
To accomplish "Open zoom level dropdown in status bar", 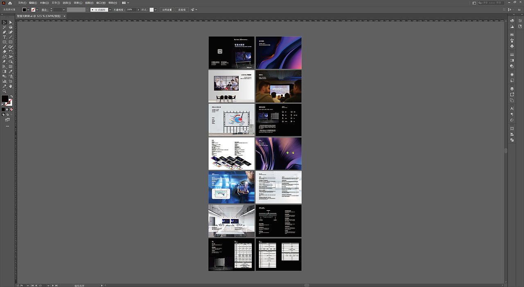I will pyautogui.click(x=28, y=285).
